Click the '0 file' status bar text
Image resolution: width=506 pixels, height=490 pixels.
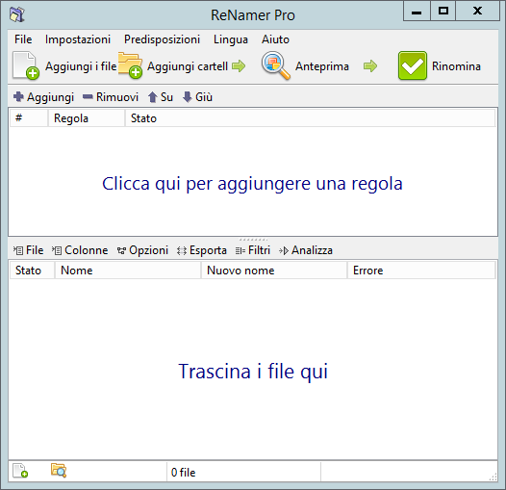click(183, 473)
